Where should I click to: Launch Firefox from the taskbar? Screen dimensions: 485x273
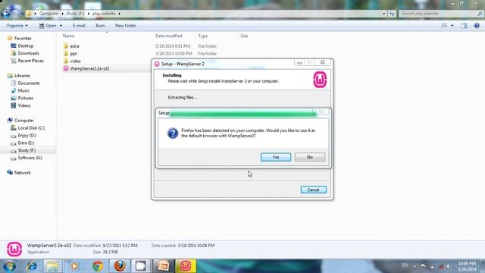[120, 266]
